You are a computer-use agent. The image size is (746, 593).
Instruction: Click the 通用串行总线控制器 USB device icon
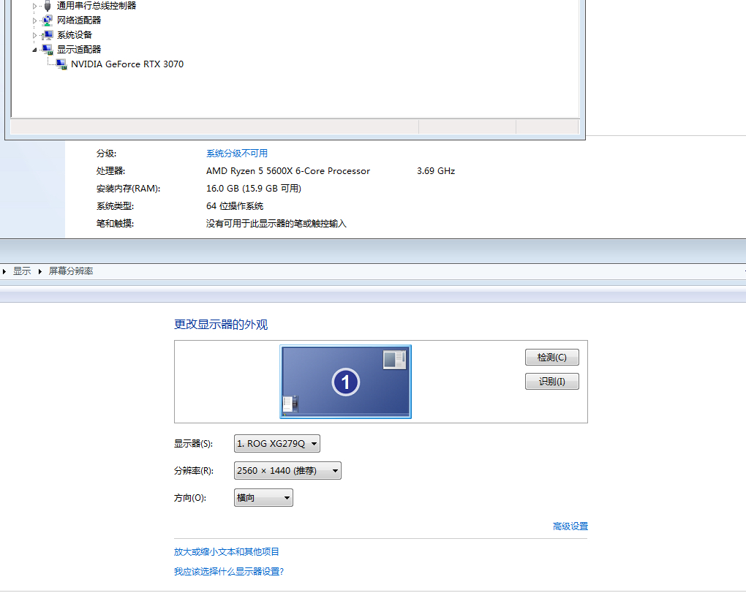click(x=47, y=5)
